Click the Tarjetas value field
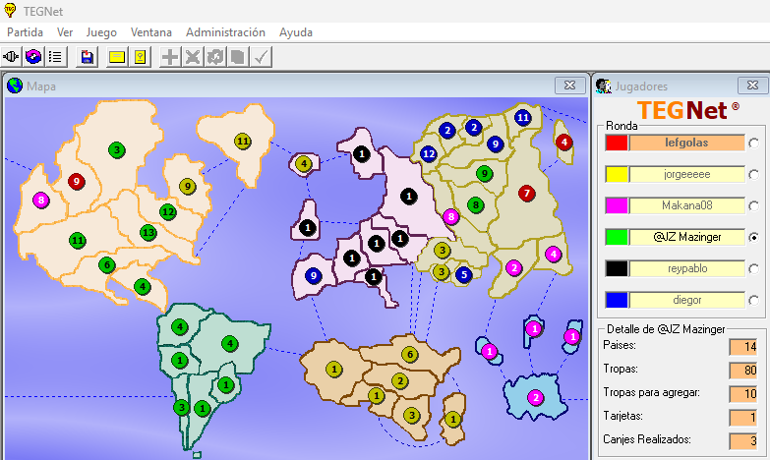The width and height of the screenshot is (770, 460). point(743,418)
